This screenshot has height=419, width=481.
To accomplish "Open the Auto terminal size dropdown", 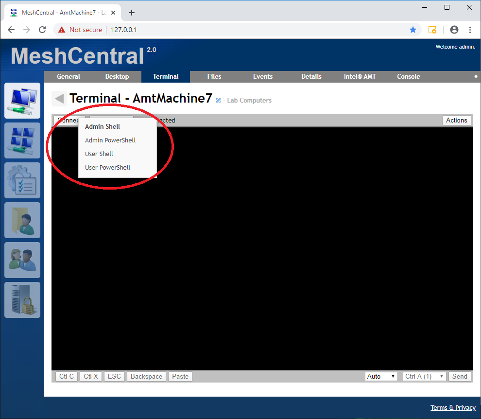I will tap(381, 376).
